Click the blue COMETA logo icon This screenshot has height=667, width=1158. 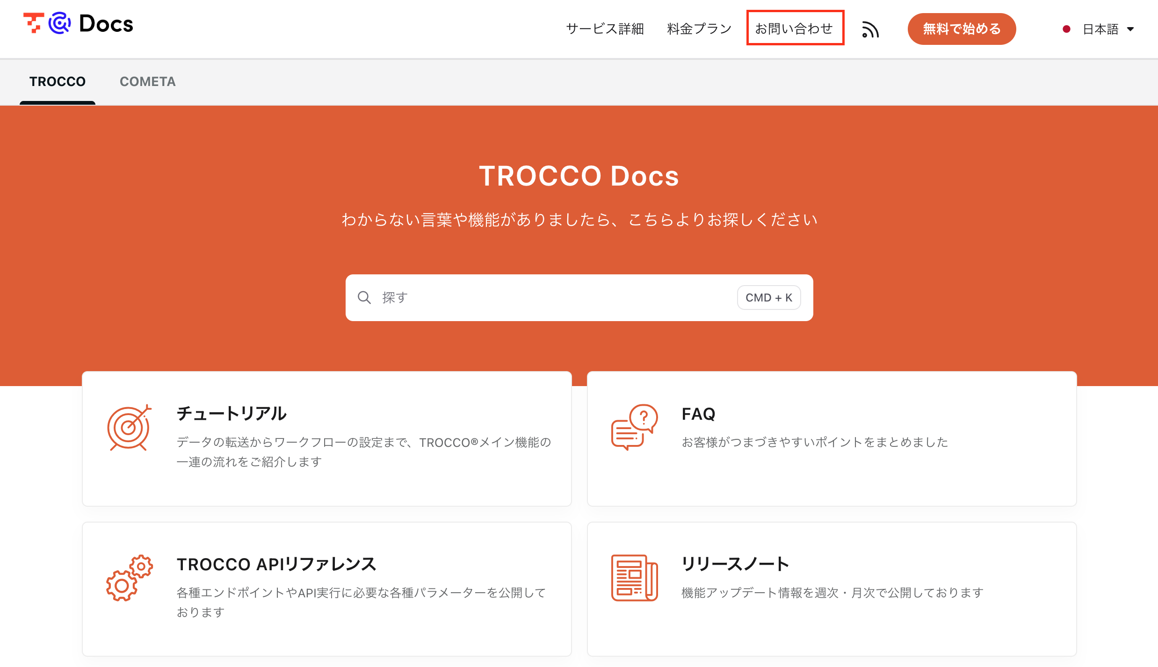coord(59,23)
